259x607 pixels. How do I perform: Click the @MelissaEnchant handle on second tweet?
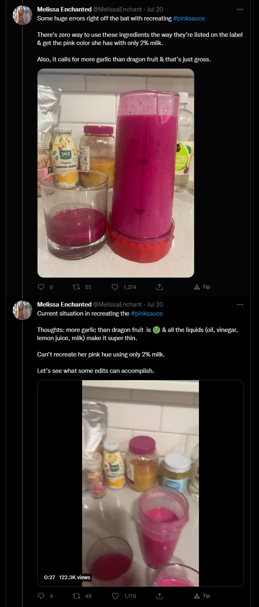coord(118,305)
